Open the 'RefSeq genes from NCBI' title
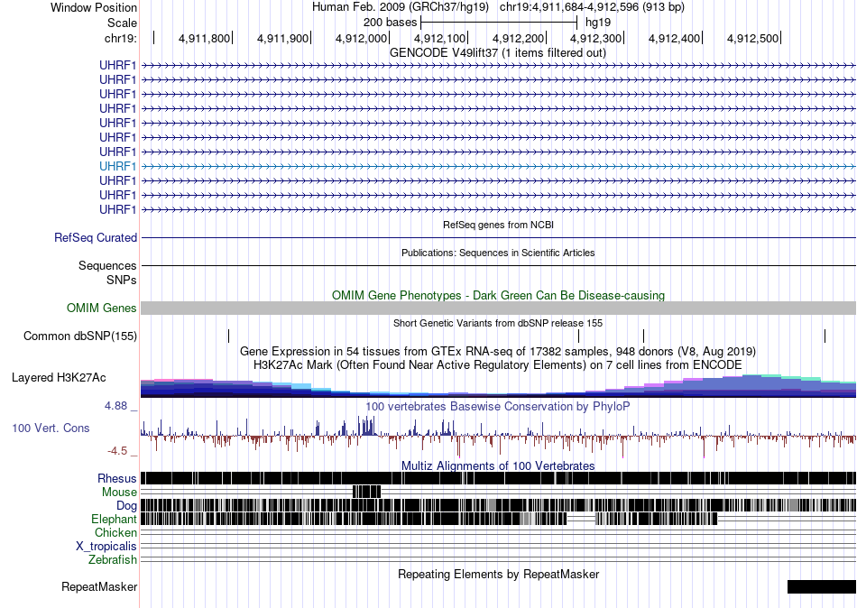The height and width of the screenshot is (608, 857). (498, 225)
